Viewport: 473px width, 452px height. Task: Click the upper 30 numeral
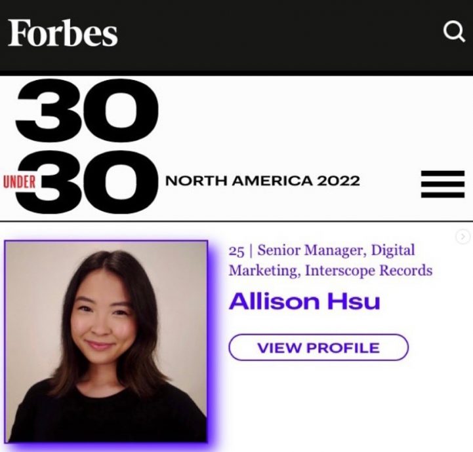[87, 111]
